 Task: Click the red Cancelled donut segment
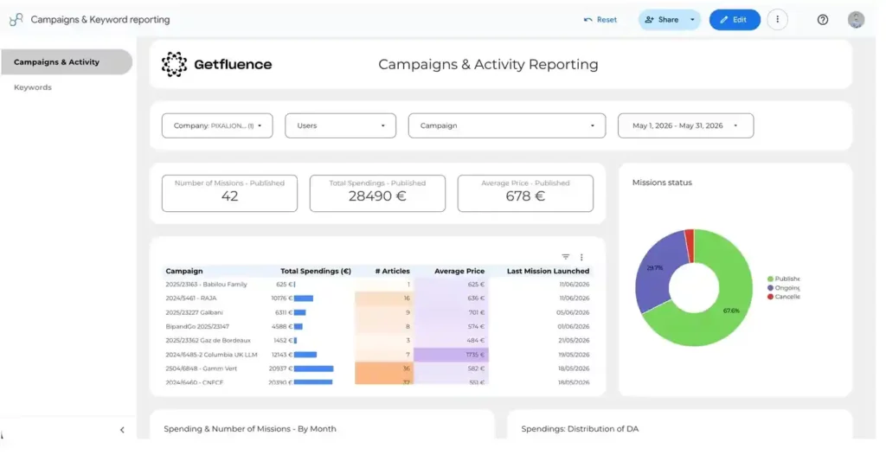pos(689,245)
